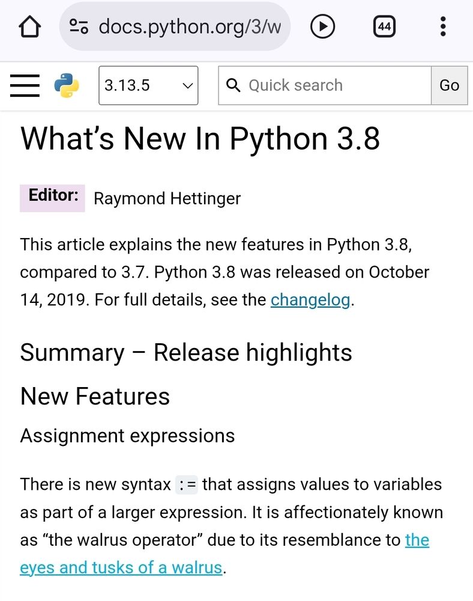Open the changelog link

coord(310,300)
